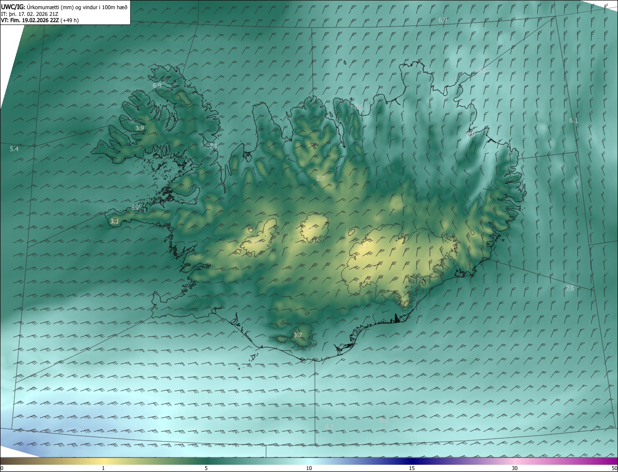
Task: Click the "15" tick label on the color scale
Action: (x=412, y=468)
